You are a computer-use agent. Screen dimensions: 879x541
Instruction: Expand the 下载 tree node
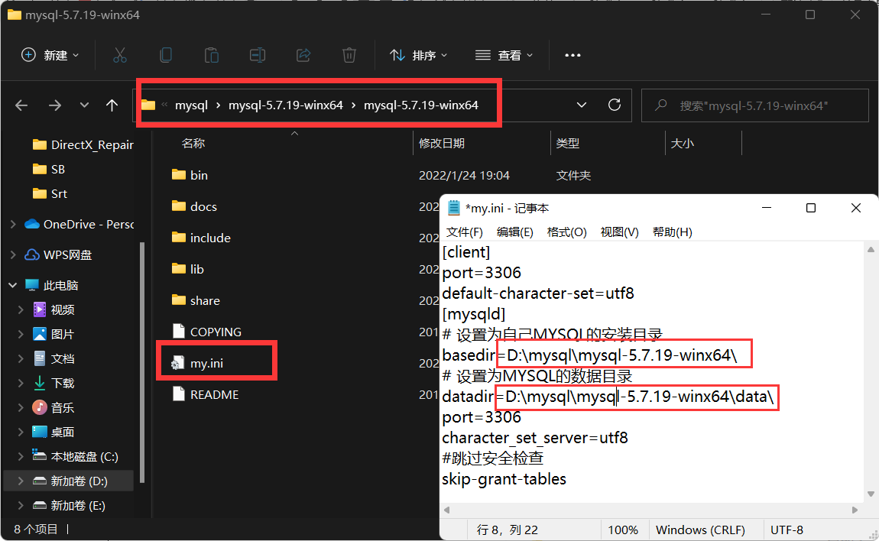[21, 384]
